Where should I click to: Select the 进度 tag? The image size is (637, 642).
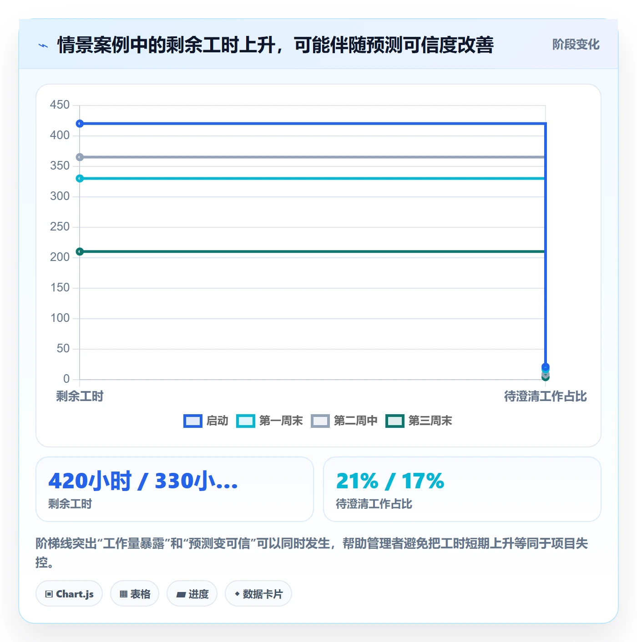click(192, 594)
